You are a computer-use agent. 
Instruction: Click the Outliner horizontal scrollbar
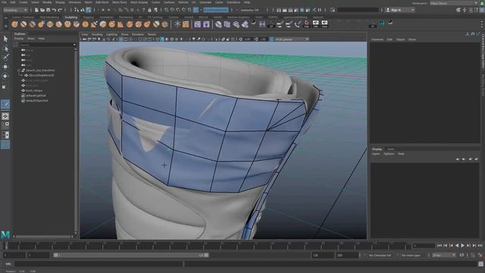tap(44, 237)
